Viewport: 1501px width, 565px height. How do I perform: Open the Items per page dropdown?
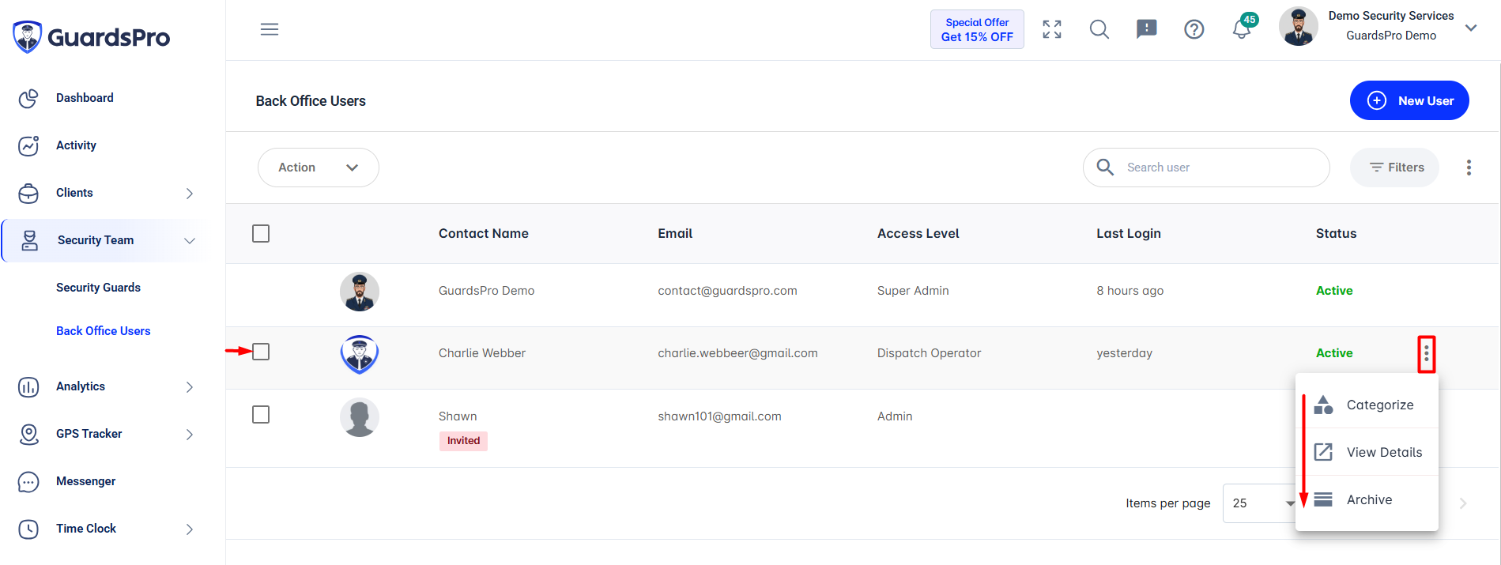pyautogui.click(x=1262, y=503)
